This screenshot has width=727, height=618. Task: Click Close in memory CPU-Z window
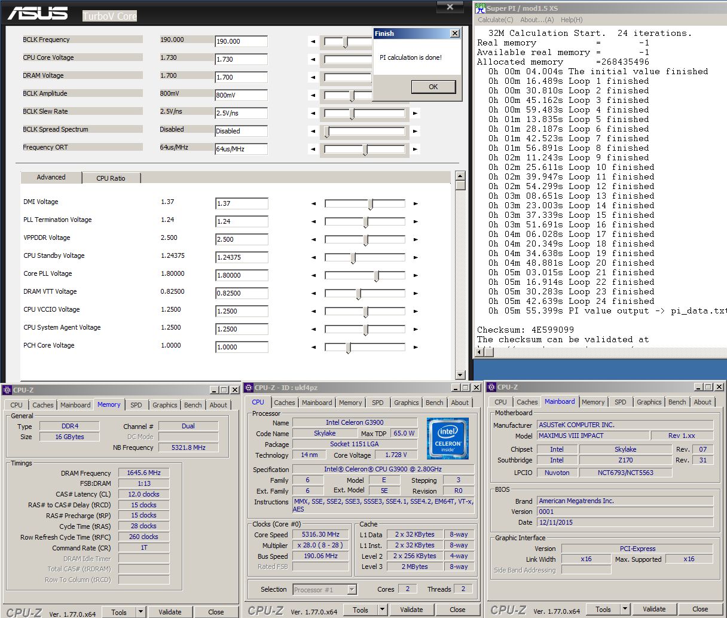pos(216,612)
